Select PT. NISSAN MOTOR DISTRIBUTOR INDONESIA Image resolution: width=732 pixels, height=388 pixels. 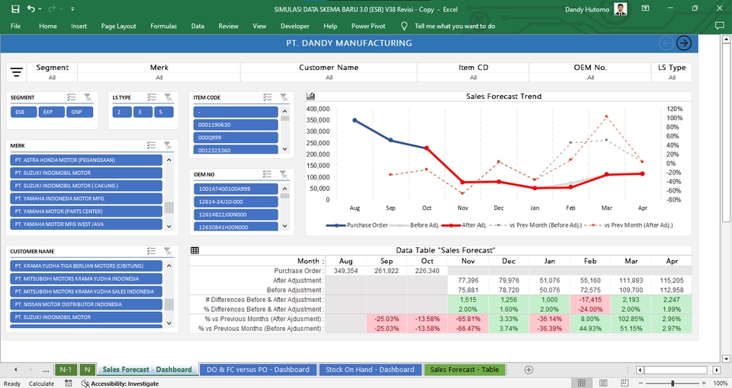[x=86, y=304]
